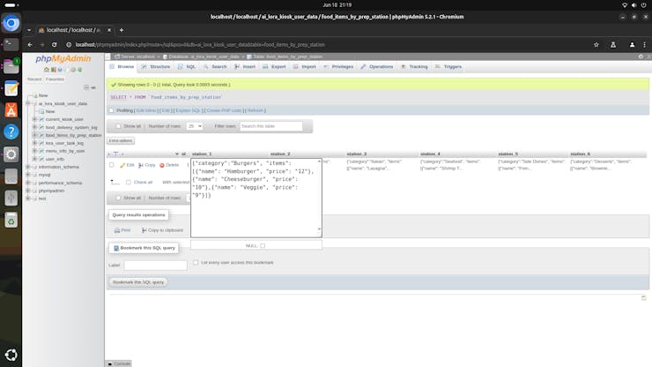652x367 pixels.
Task: Click Show Applications Ubuntu logo in dock
Action: pyautogui.click(x=11, y=355)
